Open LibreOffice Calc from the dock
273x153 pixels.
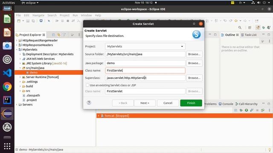tap(7, 19)
